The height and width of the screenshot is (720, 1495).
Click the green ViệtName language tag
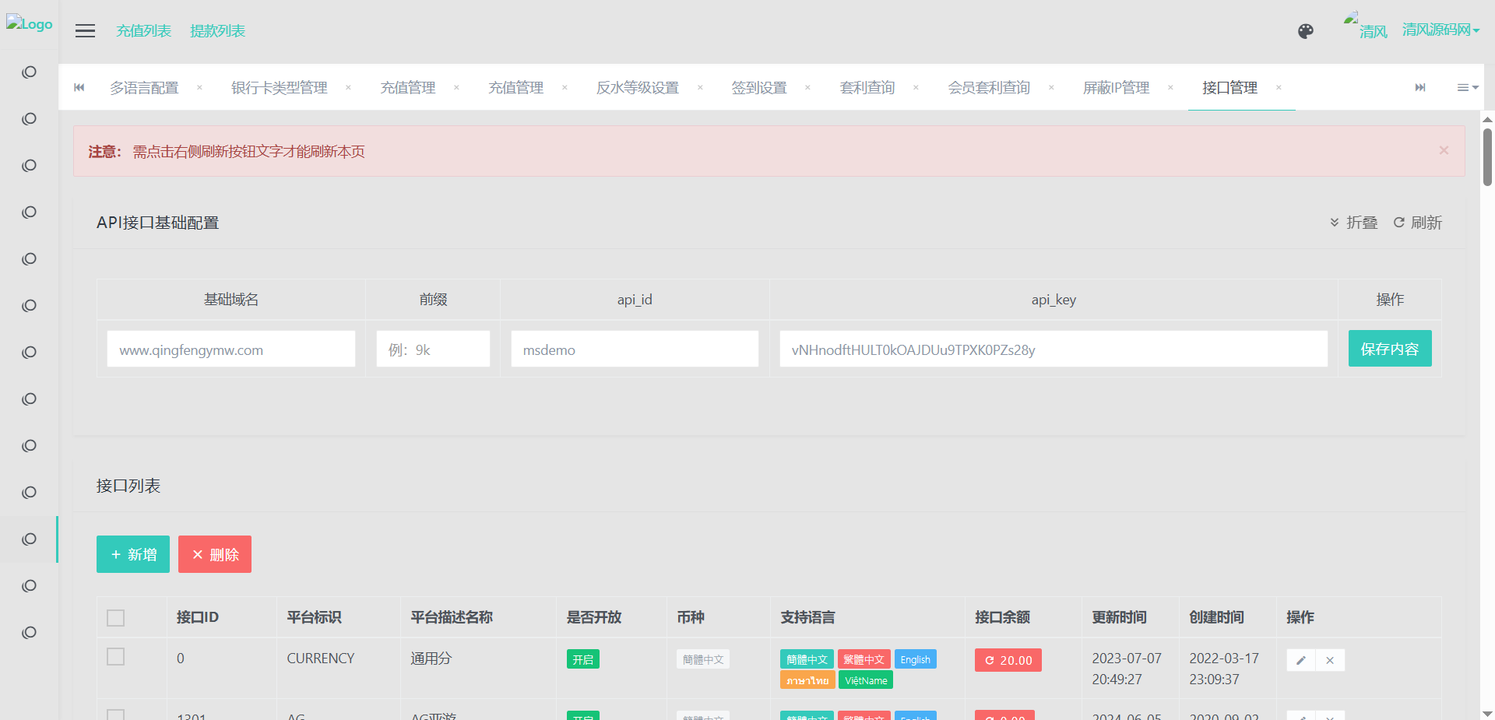pyautogui.click(x=866, y=680)
